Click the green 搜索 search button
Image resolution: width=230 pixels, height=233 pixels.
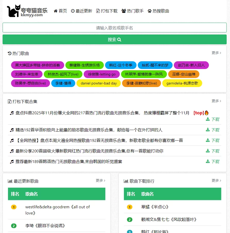click(x=115, y=39)
